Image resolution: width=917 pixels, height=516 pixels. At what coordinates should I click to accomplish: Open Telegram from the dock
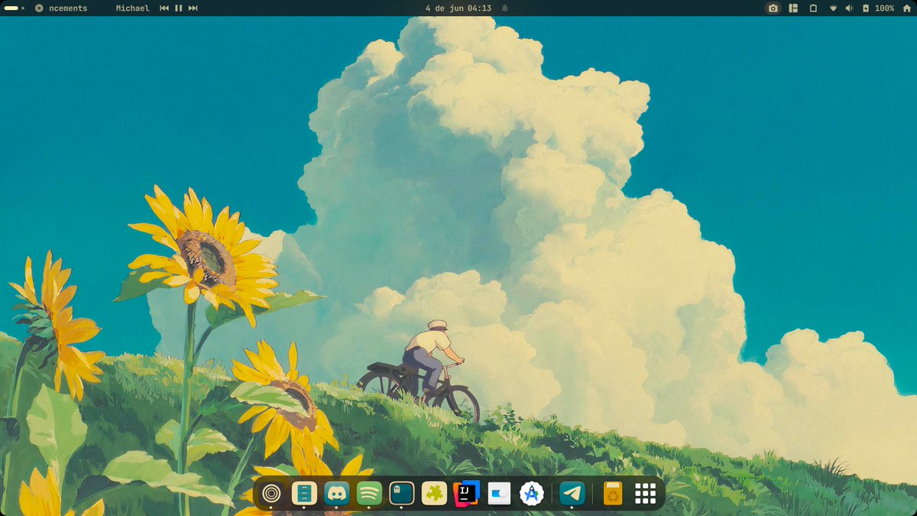(x=572, y=494)
